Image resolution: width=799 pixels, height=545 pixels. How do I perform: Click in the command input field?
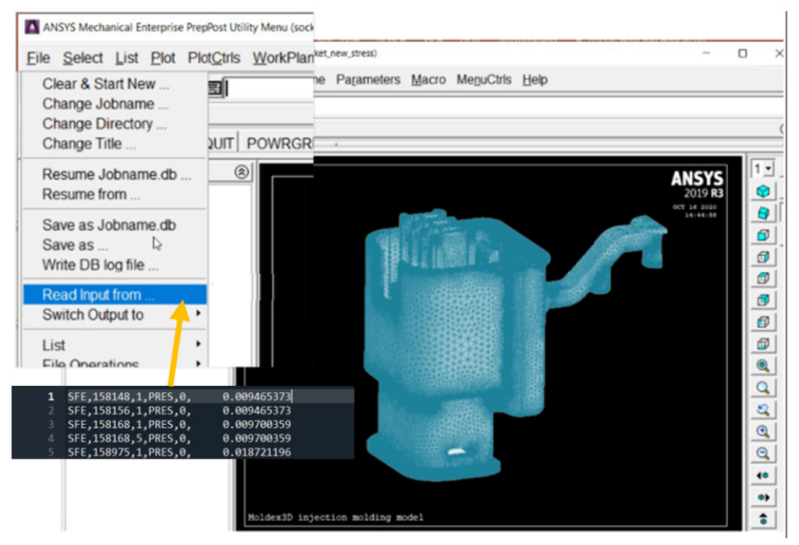point(268,88)
